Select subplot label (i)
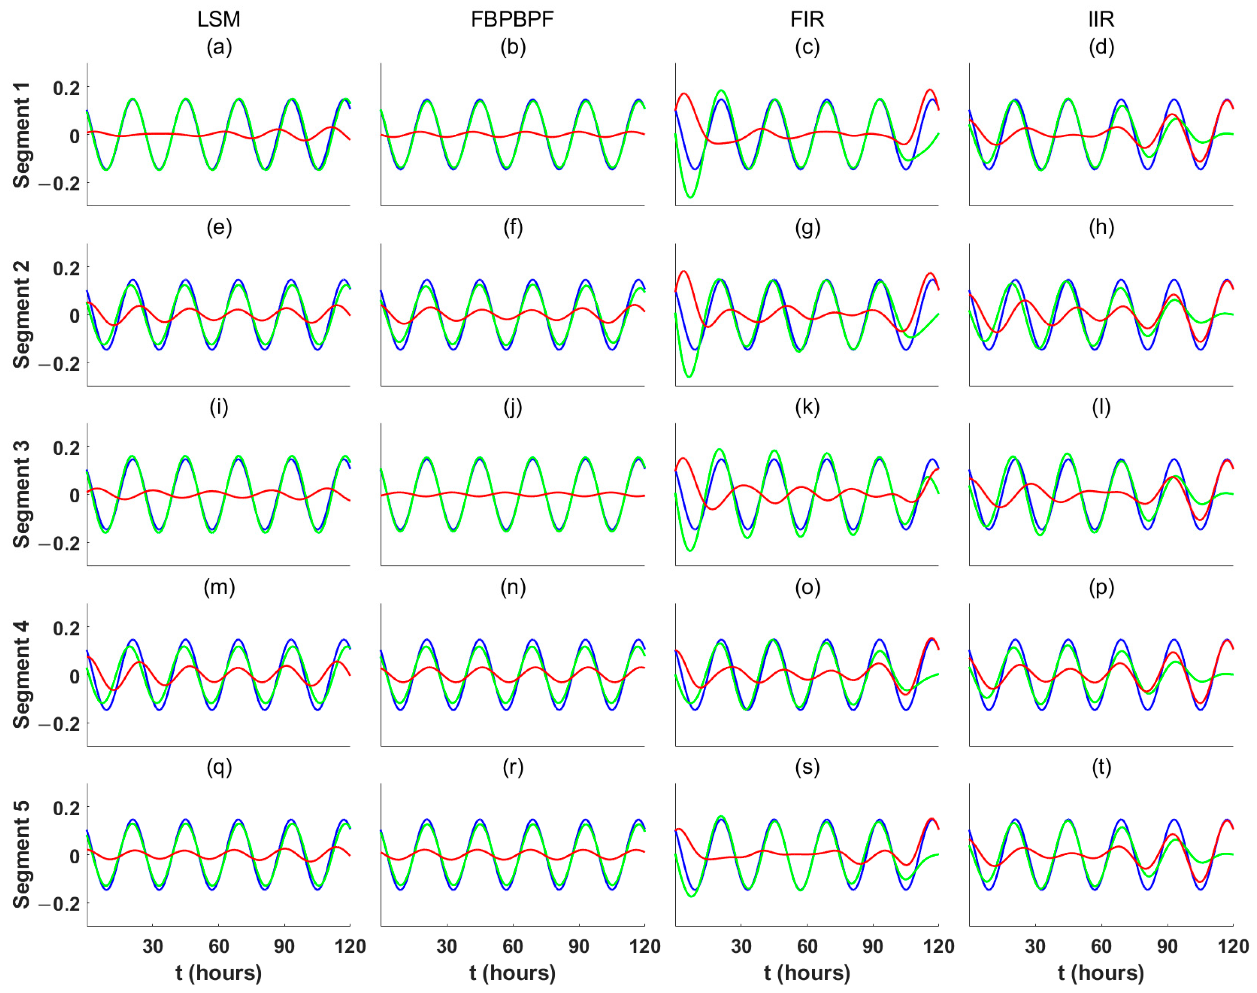 219,407
